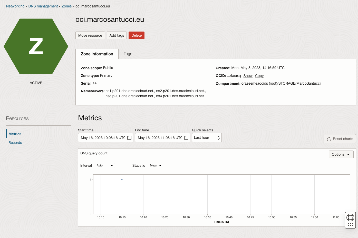Open the Statistic dropdown showing Mean
This screenshot has width=358, height=238.
point(155,165)
